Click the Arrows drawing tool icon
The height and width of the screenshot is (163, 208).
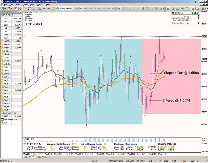coord(161,9)
